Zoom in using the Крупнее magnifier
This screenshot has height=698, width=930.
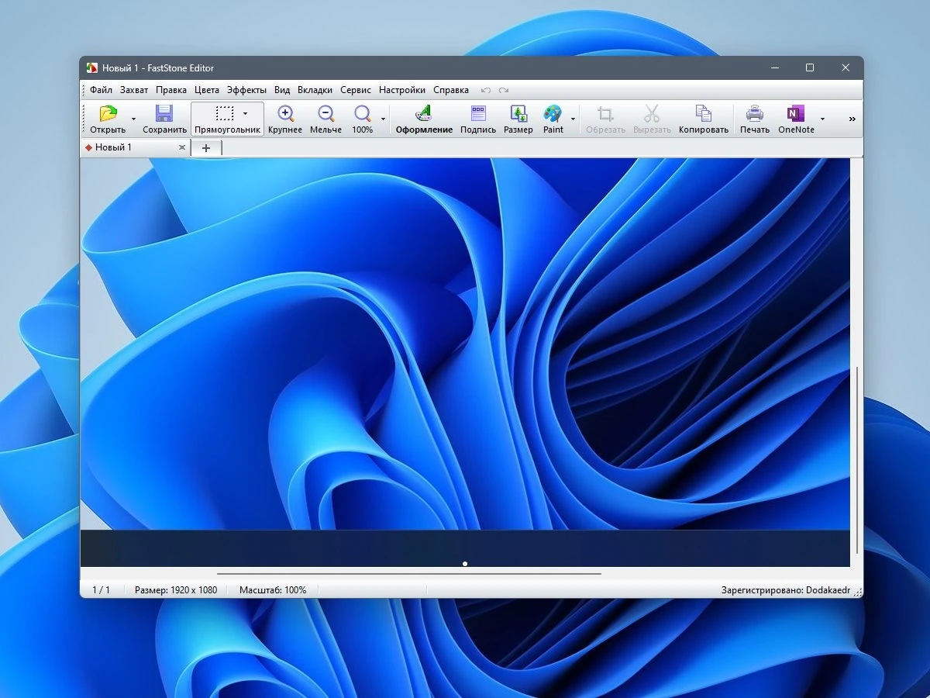(x=285, y=119)
